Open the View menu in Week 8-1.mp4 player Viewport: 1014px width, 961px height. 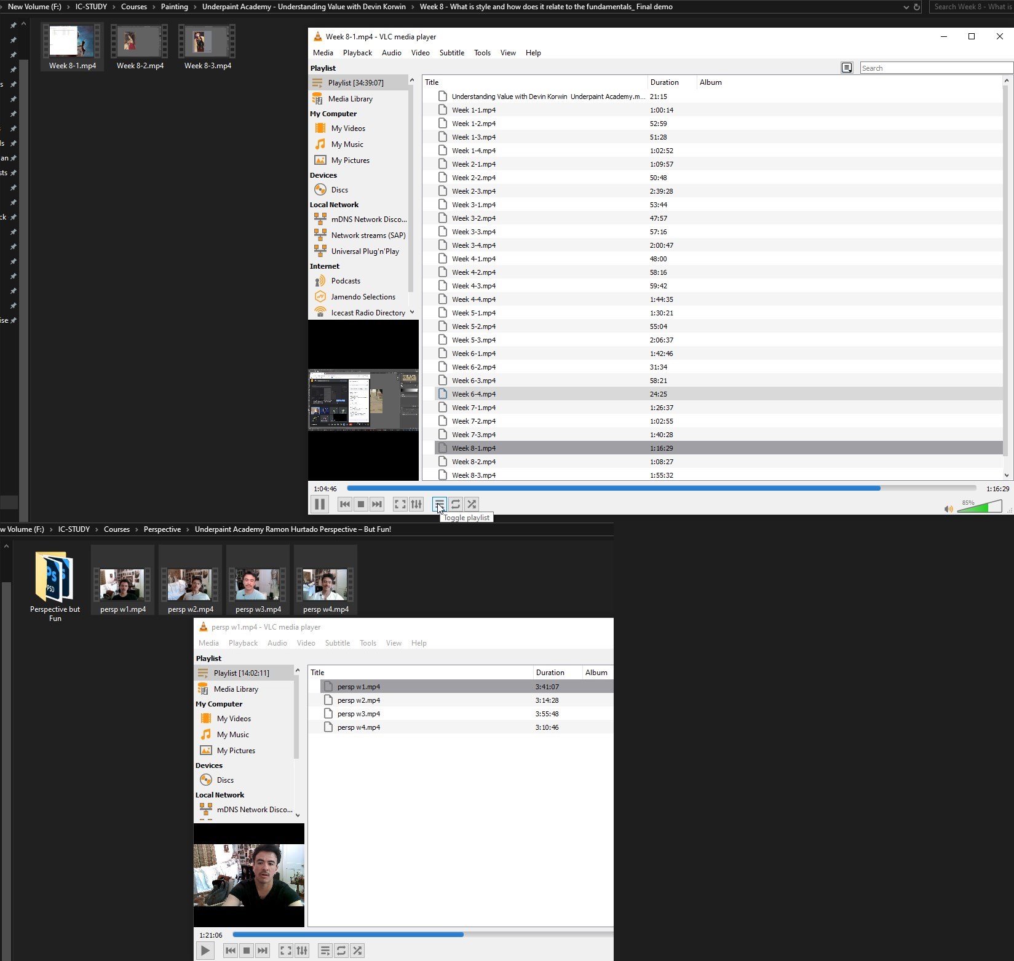(x=508, y=53)
